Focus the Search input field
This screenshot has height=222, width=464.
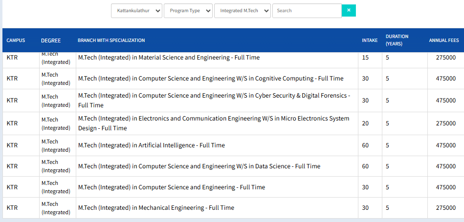coord(307,11)
